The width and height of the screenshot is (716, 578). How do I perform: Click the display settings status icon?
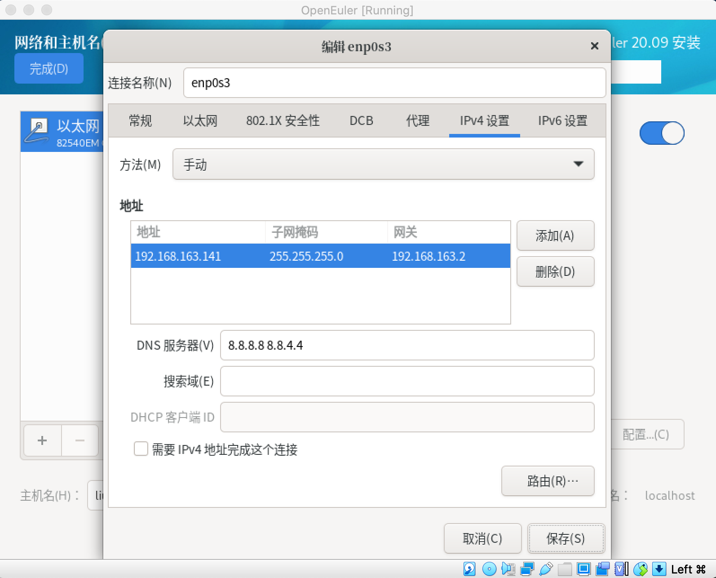coord(583,569)
